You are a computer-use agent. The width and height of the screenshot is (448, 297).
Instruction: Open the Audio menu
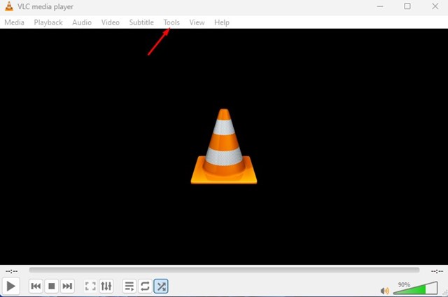[x=82, y=22]
